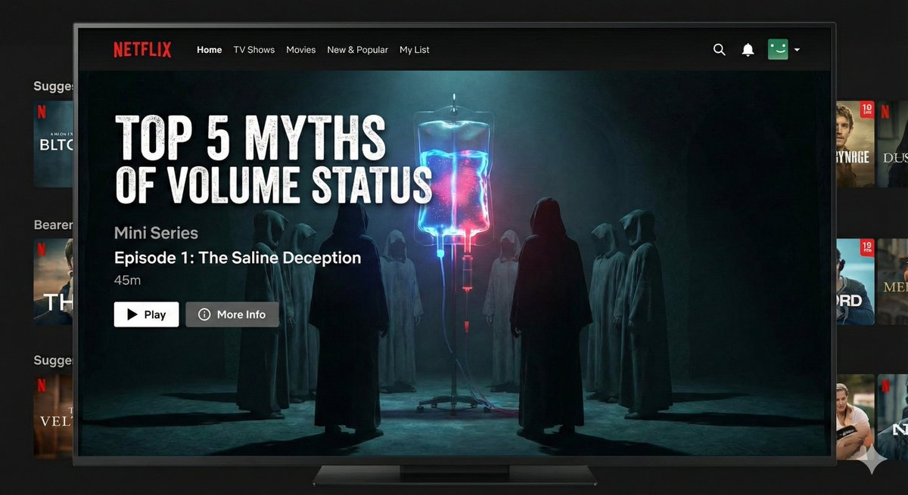The height and width of the screenshot is (495, 908).
Task: Play Episode 1: The Saline Deception
Action: [146, 314]
